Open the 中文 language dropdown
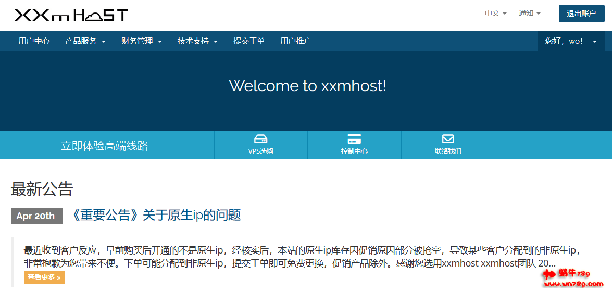The image size is (612, 291). coord(495,14)
